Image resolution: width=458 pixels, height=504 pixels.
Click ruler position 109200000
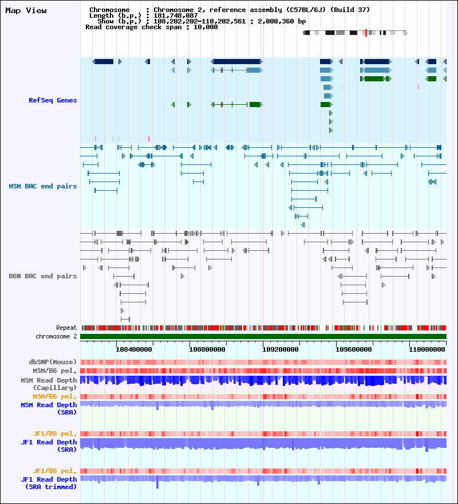(281, 349)
